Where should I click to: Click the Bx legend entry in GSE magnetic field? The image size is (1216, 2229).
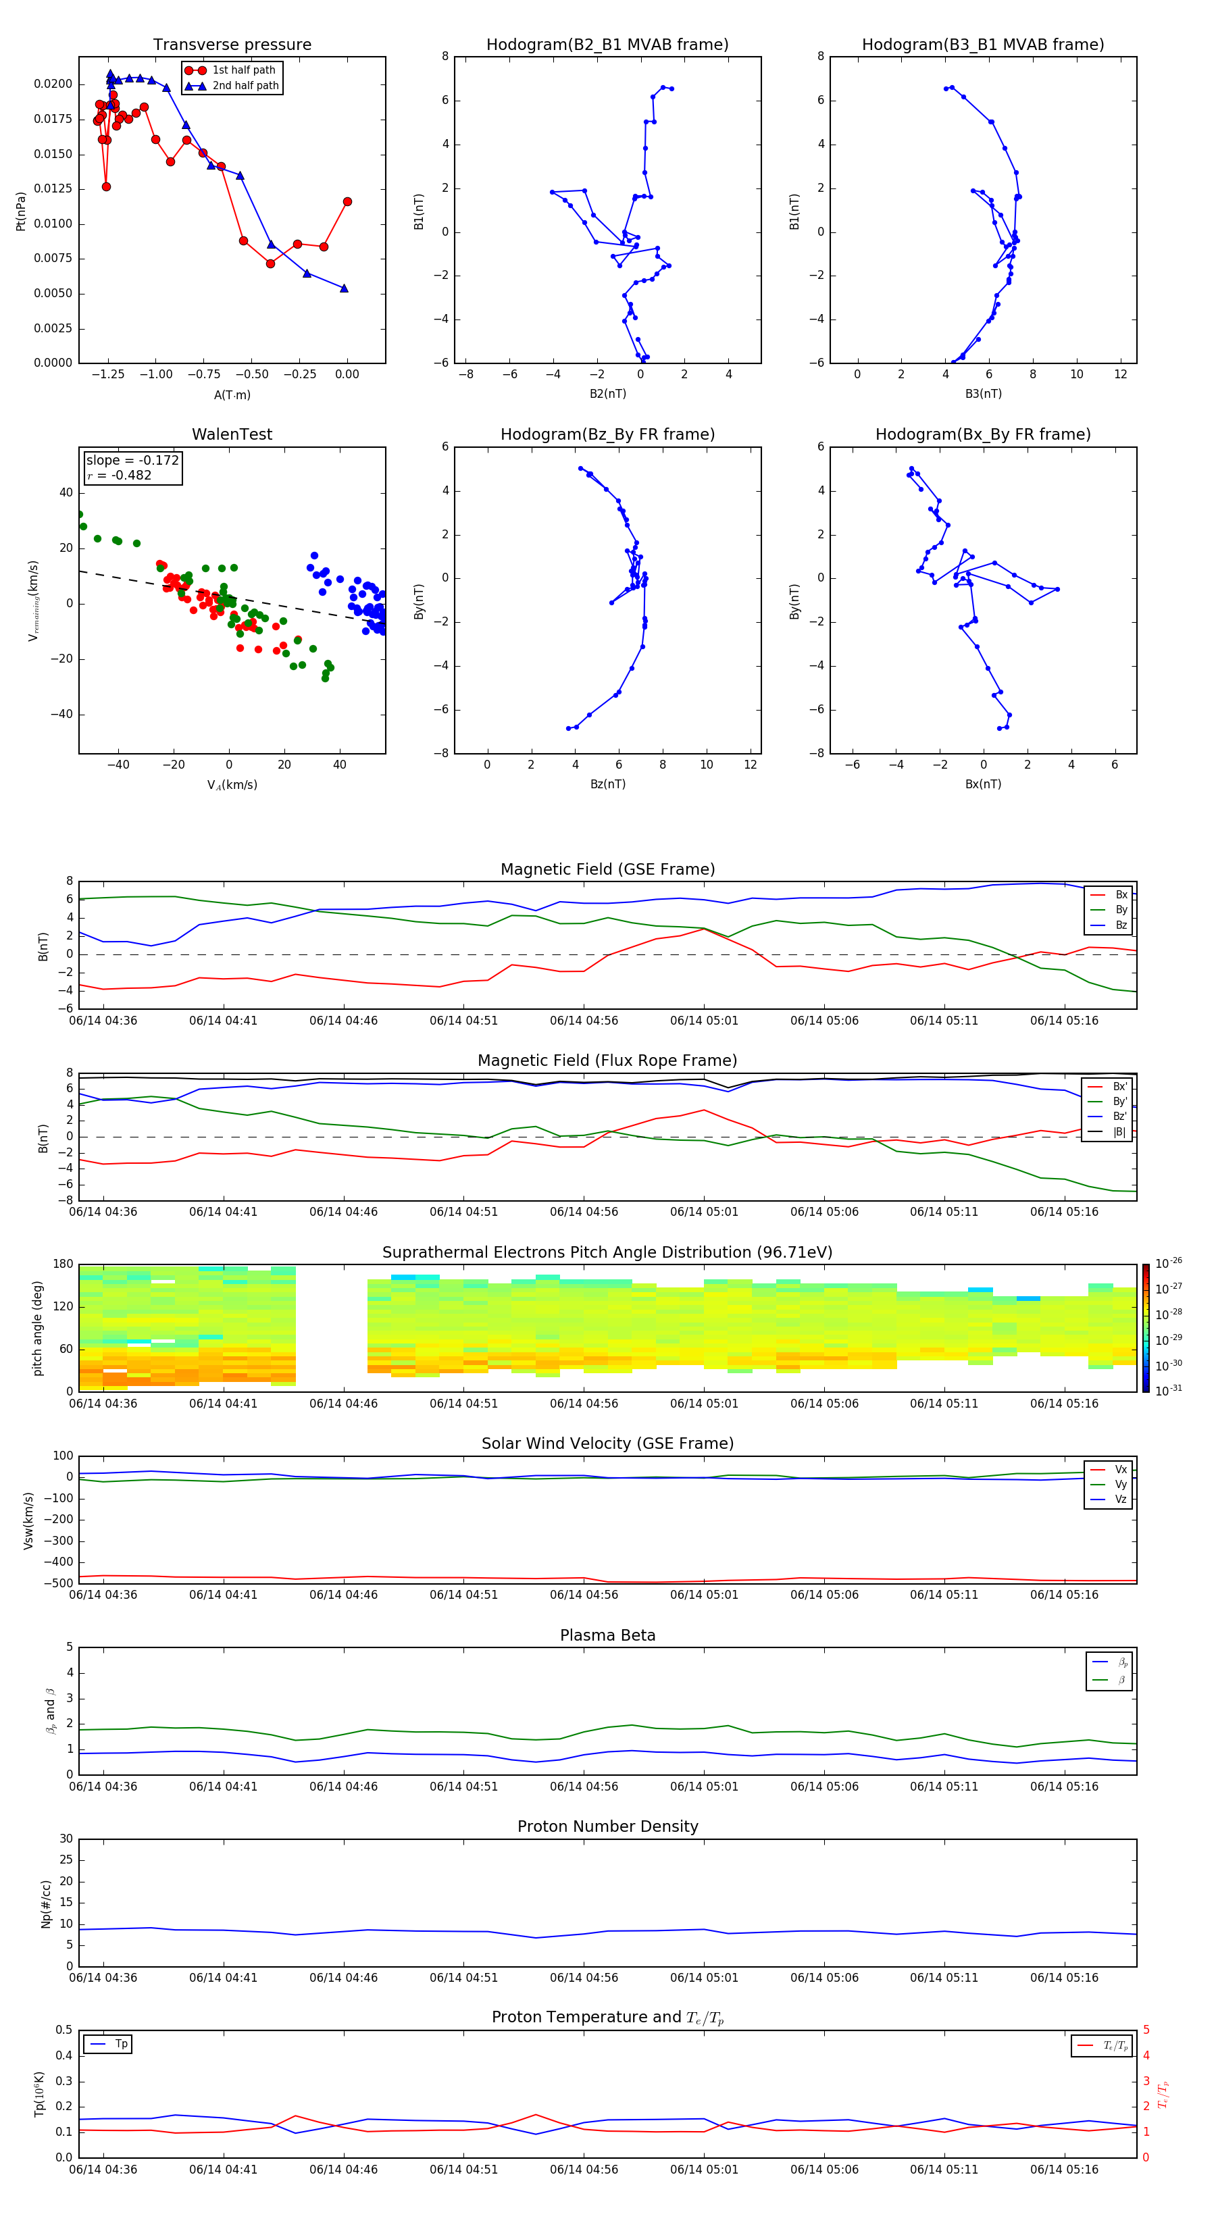point(1109,895)
